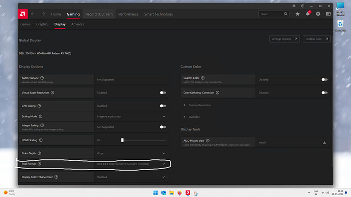Show help for Scaling Mode
351x197 pixels.
pyautogui.click(x=41, y=116)
